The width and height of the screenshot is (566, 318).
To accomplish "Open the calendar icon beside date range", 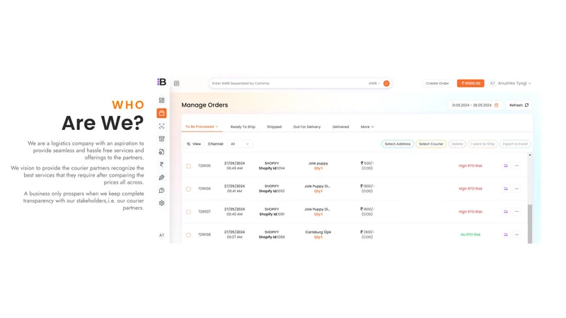I will point(497,105).
